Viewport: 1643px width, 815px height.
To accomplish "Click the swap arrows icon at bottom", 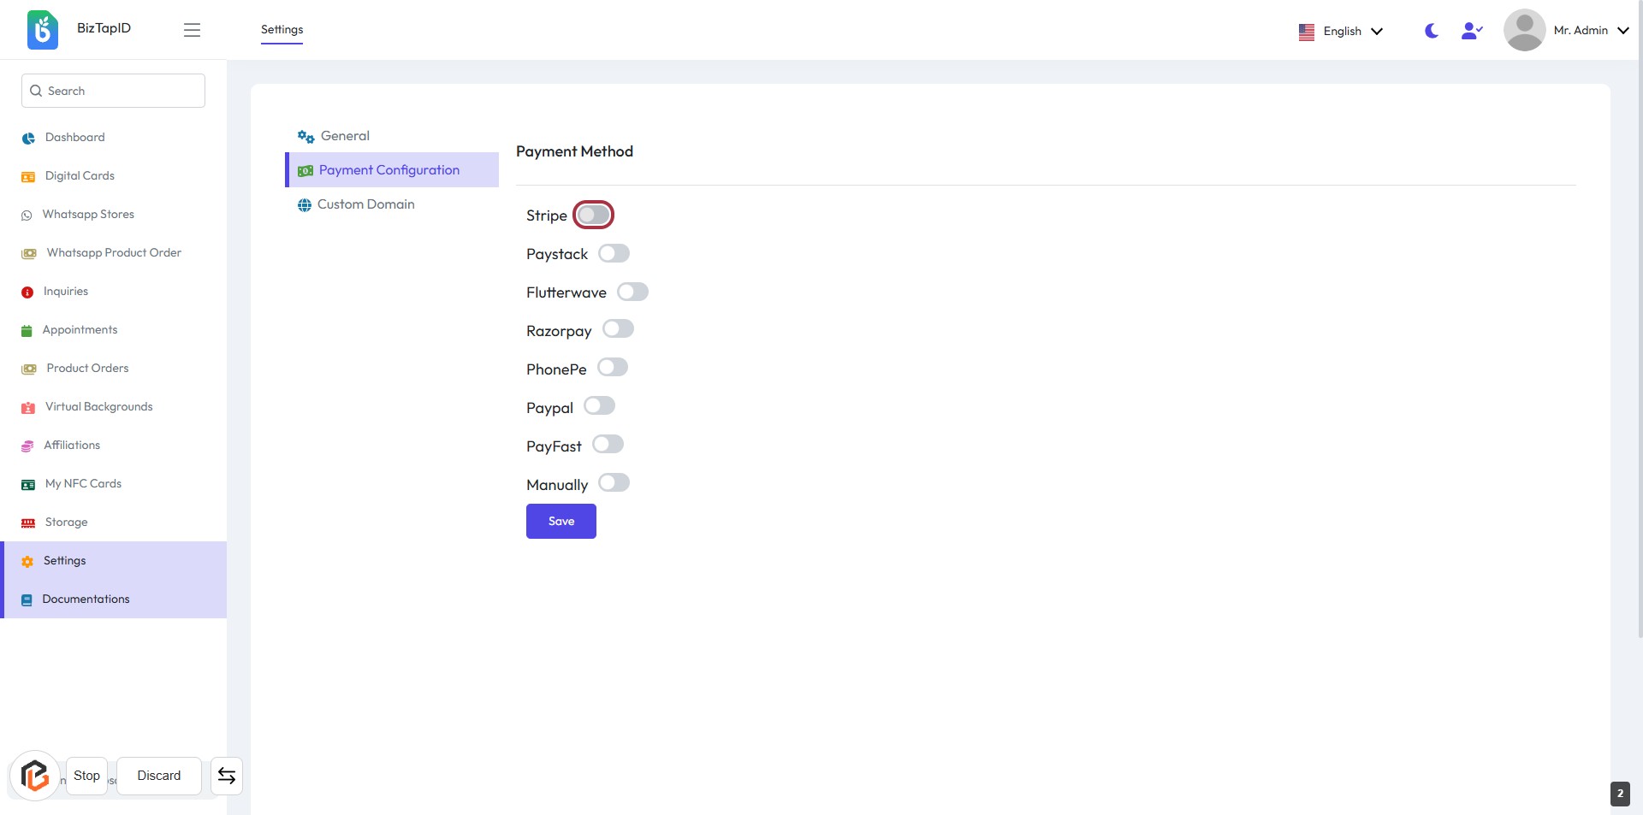I will tap(227, 776).
